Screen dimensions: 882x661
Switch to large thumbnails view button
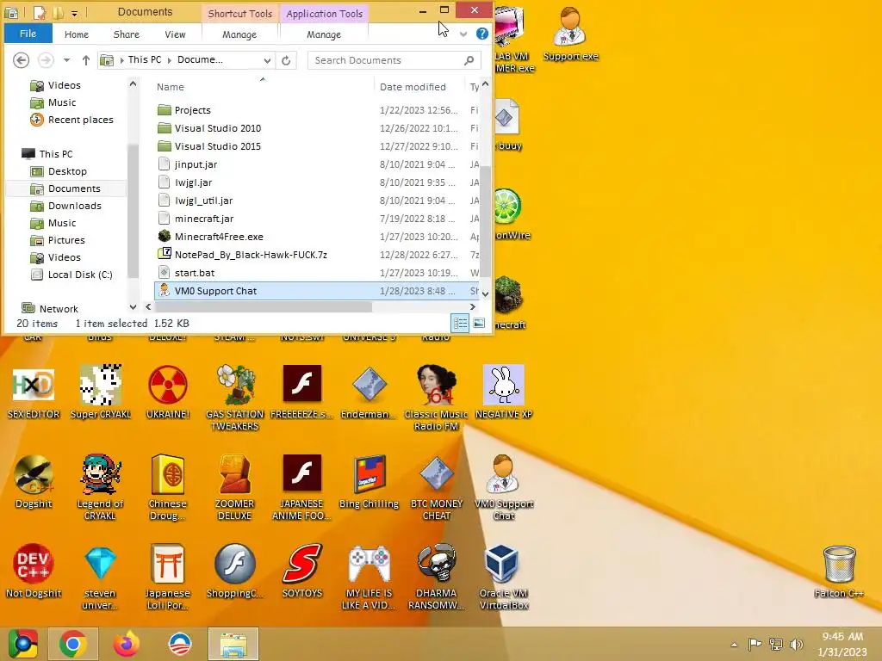[x=479, y=324]
